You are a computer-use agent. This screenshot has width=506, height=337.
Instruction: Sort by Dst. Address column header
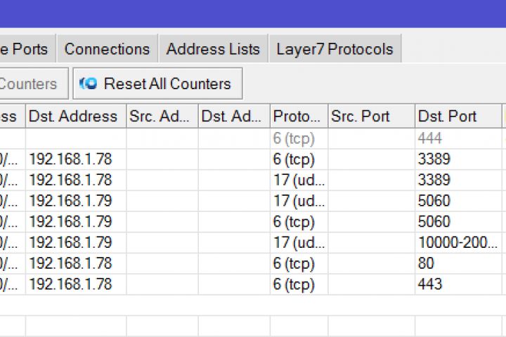click(73, 117)
